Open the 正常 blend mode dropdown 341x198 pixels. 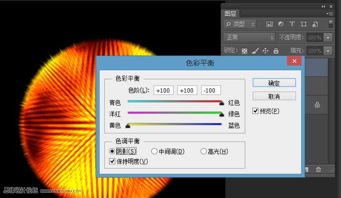(x=249, y=38)
